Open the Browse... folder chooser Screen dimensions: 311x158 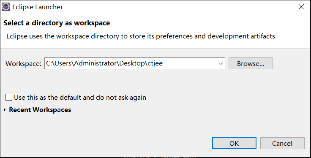point(251,63)
